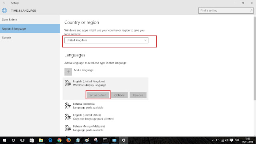Show hidden system tray icons
Screen dimensions: 256x144
click(x=213, y=140)
